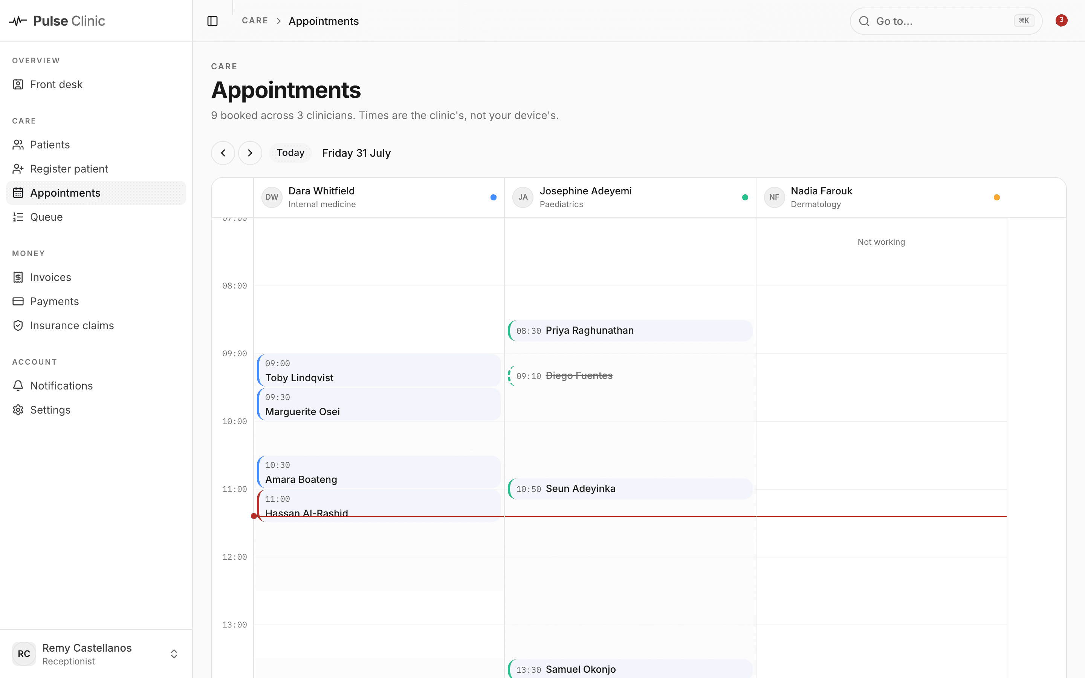The height and width of the screenshot is (678, 1085).
Task: Open the 09:00 Toby Lindqvist appointment
Action: coord(379,370)
